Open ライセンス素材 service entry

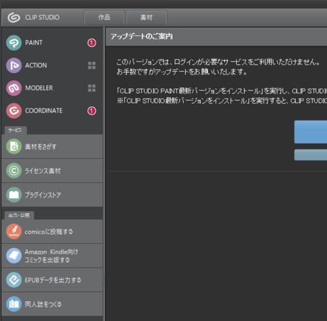(52, 171)
